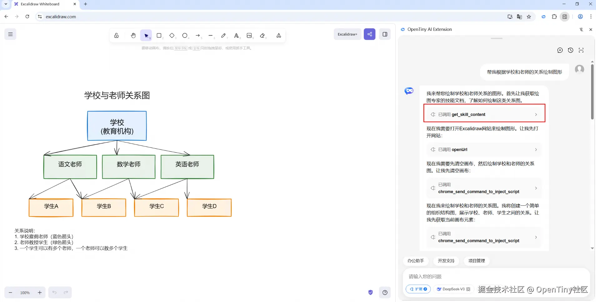Select the 学校 (教育机构) blue box
596x302 pixels.
(117, 126)
